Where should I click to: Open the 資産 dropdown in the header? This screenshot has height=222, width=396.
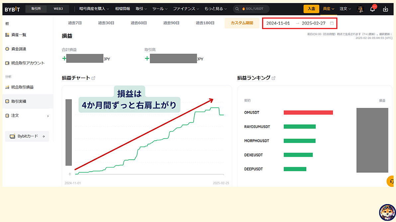328,9
